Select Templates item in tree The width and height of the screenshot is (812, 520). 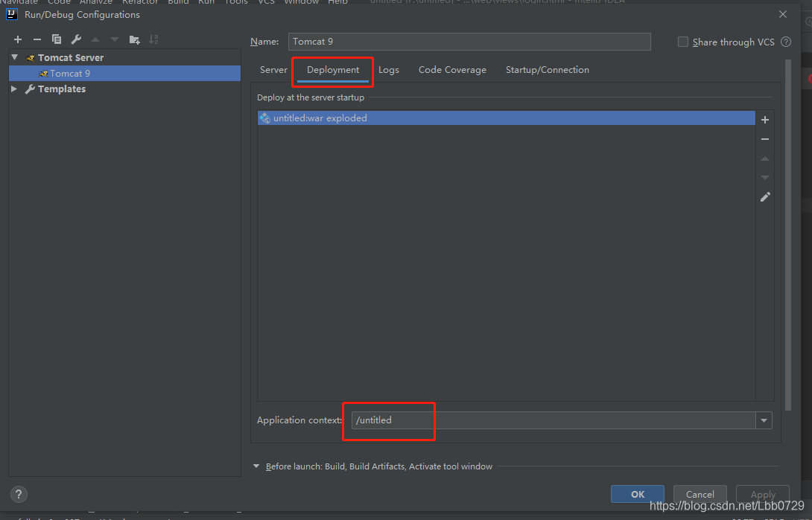click(62, 89)
